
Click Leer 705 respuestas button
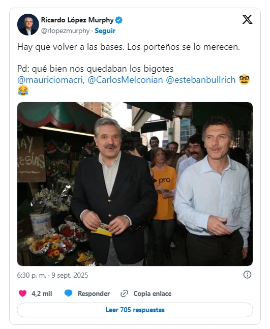tap(135, 310)
